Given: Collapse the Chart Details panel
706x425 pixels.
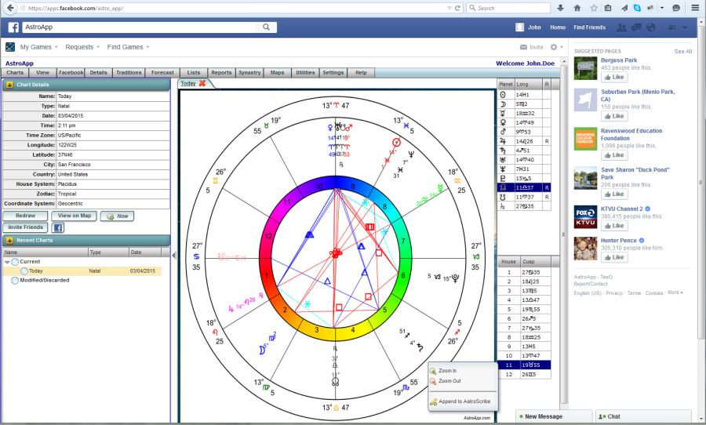Looking at the screenshot, I should (9, 84).
